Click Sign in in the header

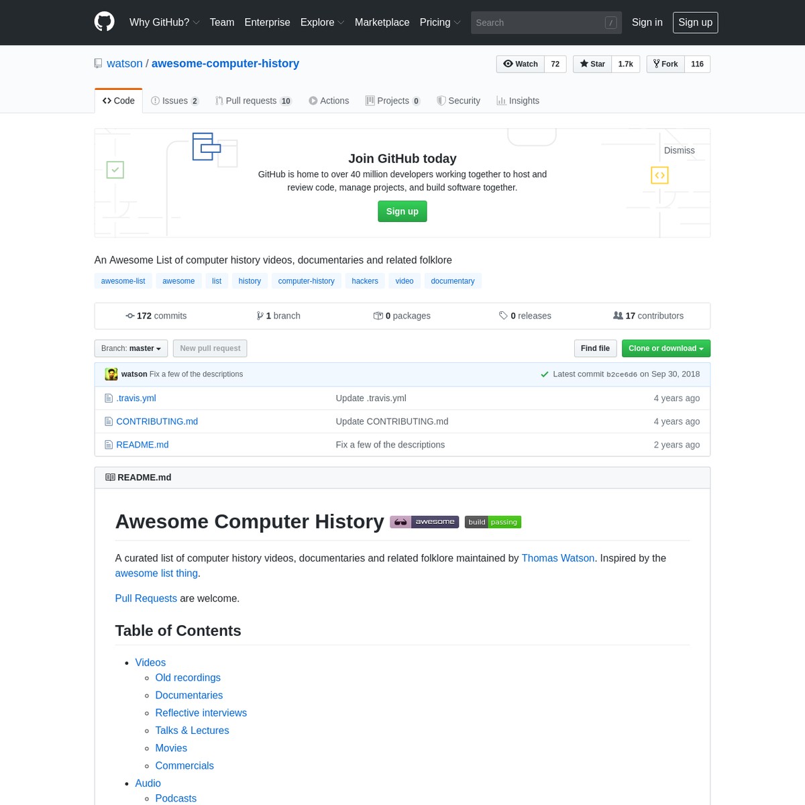647,22
